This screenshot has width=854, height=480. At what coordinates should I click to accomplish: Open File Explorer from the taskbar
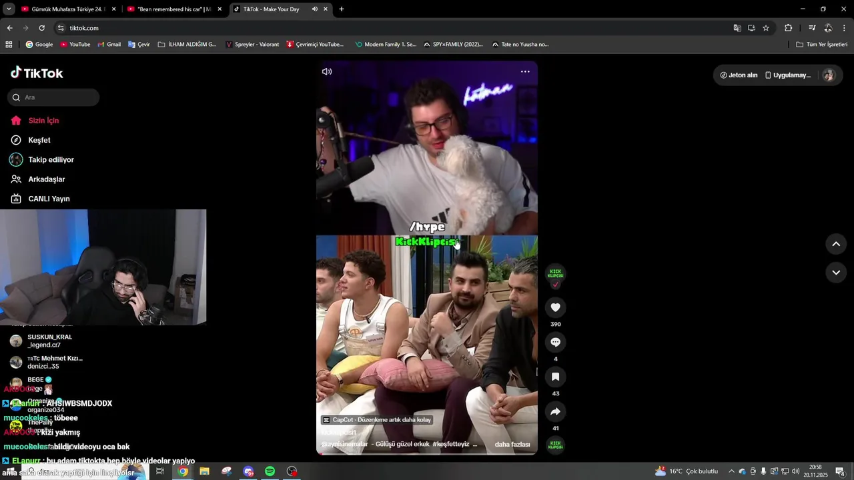coord(204,471)
